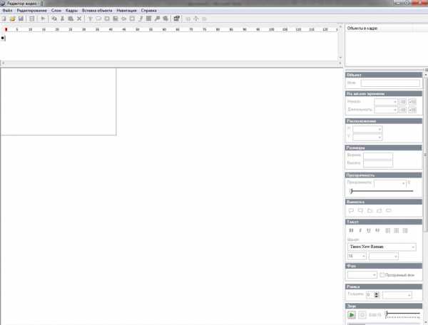
Task: Click the transparency slider handle
Action: pyautogui.click(x=352, y=191)
